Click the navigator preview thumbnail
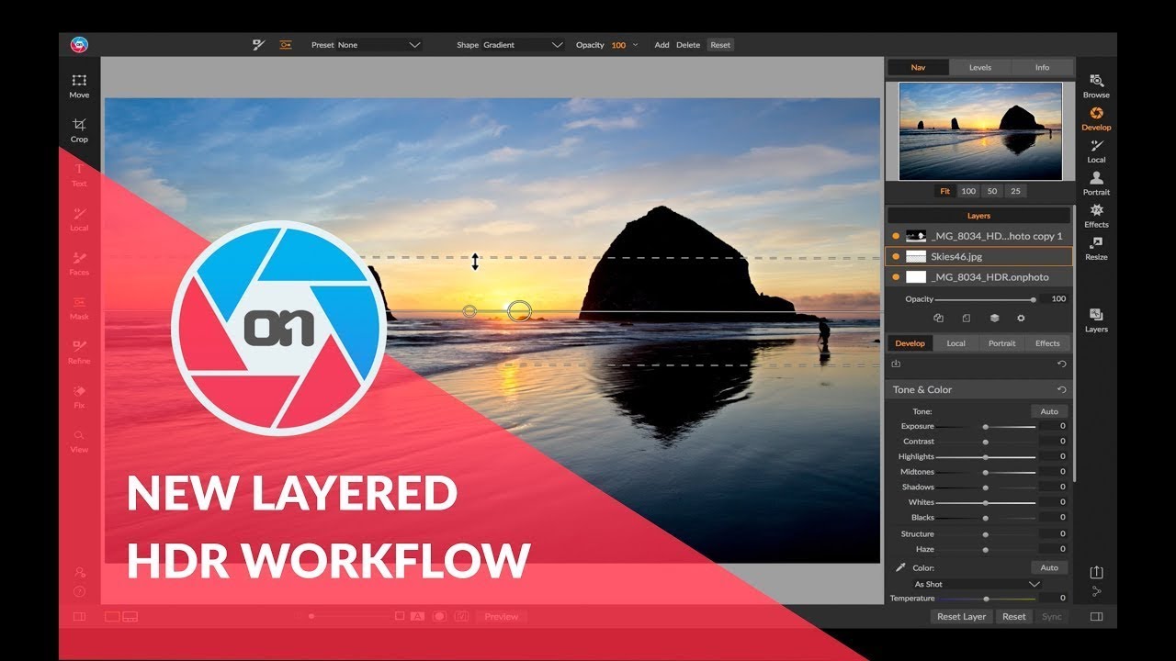Screen dimensions: 1176x661 (x=980, y=130)
